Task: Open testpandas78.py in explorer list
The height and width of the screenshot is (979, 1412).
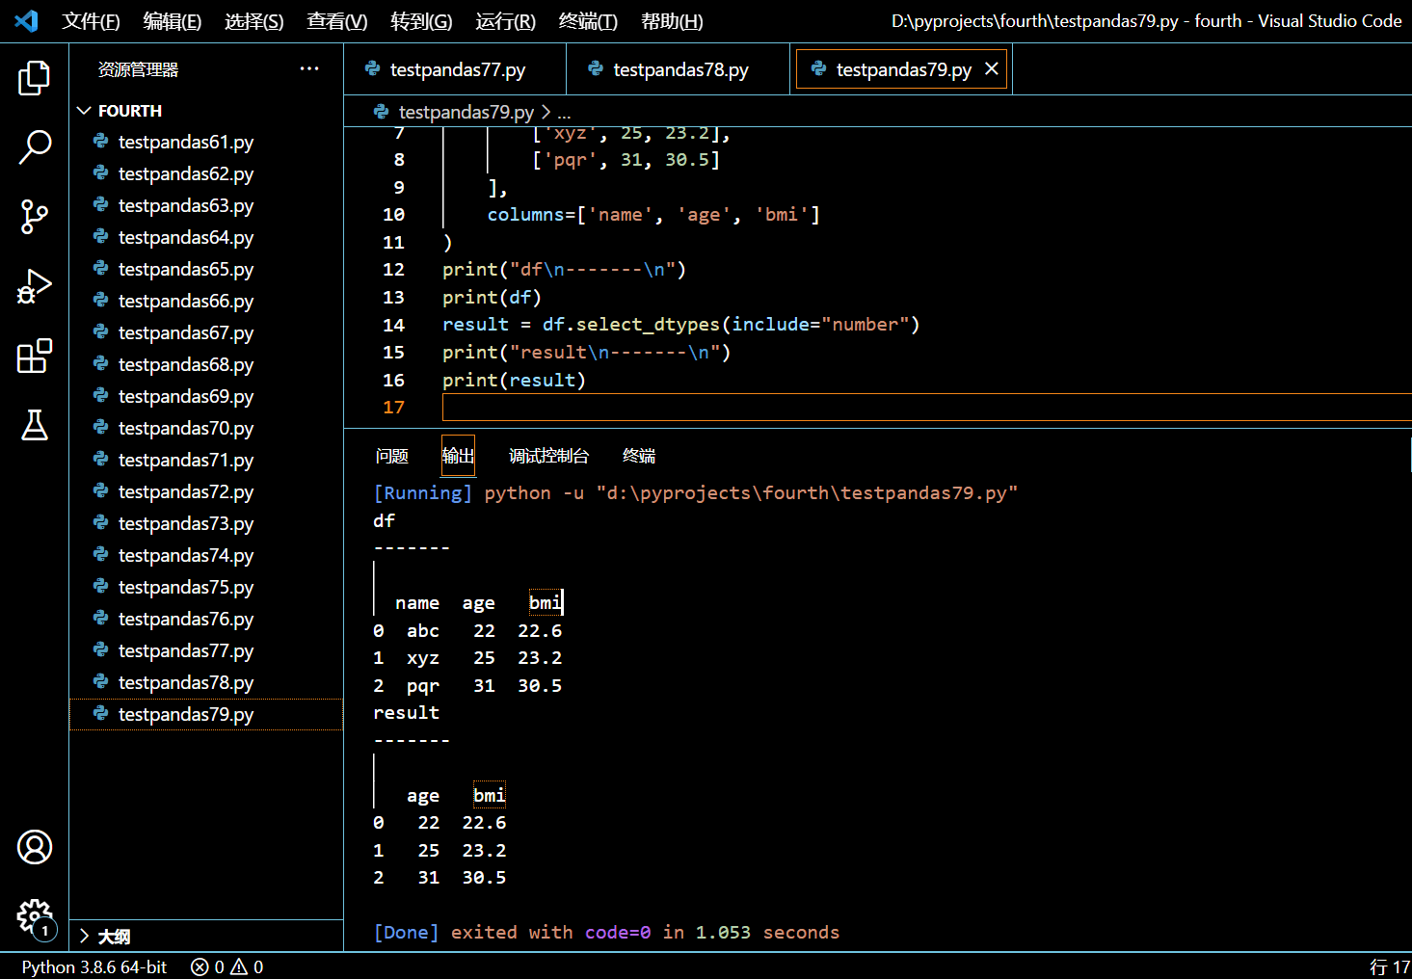Action: tap(206, 682)
